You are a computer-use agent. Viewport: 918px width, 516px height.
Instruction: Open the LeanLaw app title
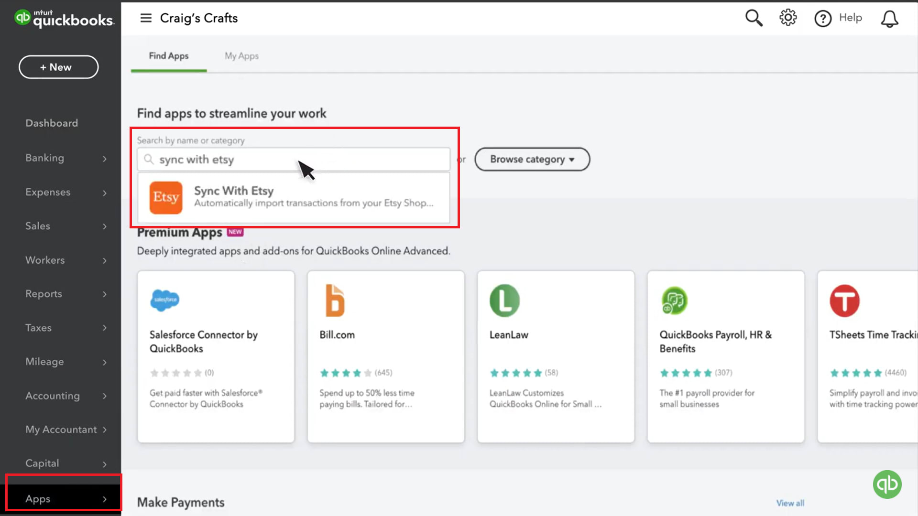click(509, 335)
